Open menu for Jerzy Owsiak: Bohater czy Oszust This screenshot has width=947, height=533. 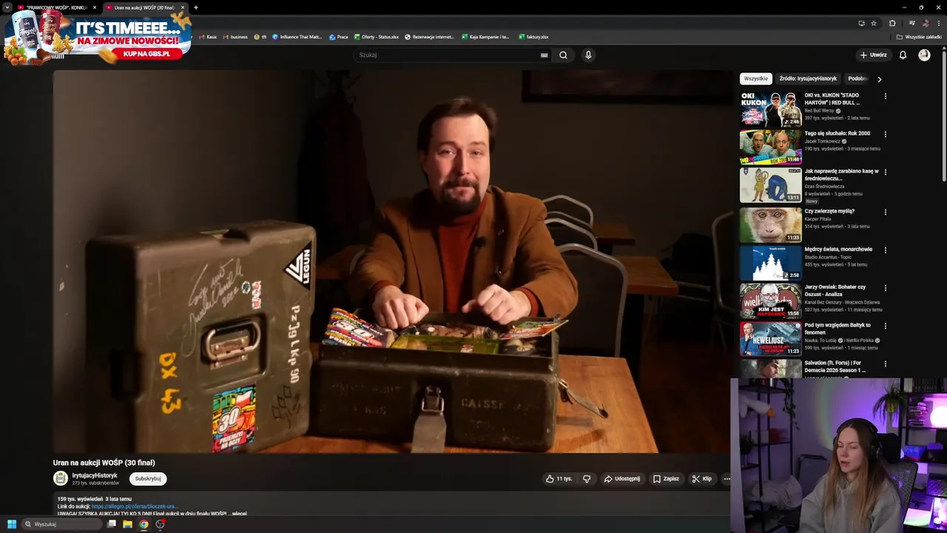[885, 288]
